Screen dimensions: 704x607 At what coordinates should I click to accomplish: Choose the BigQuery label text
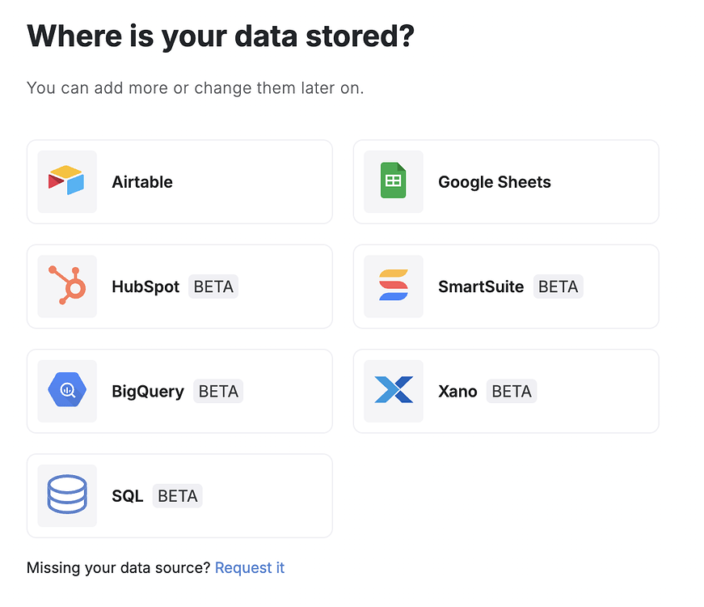[148, 392]
